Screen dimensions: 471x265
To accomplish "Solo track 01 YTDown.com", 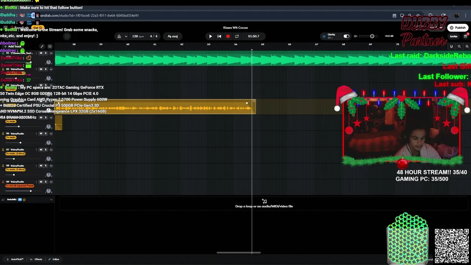I will [46, 53].
